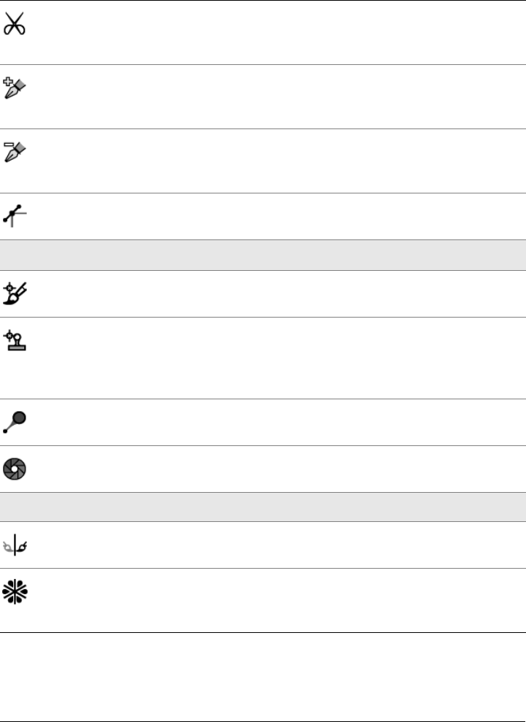Viewport: 526px width, 722px height.
Task: Choose the Mandala radial symmetry icon
Action: [x=15, y=592]
